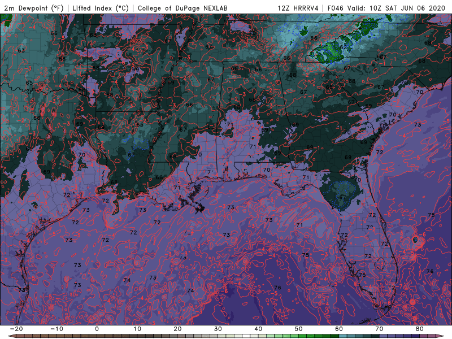Click the "30" color scale label
The image size is (452, 339).
click(218, 329)
